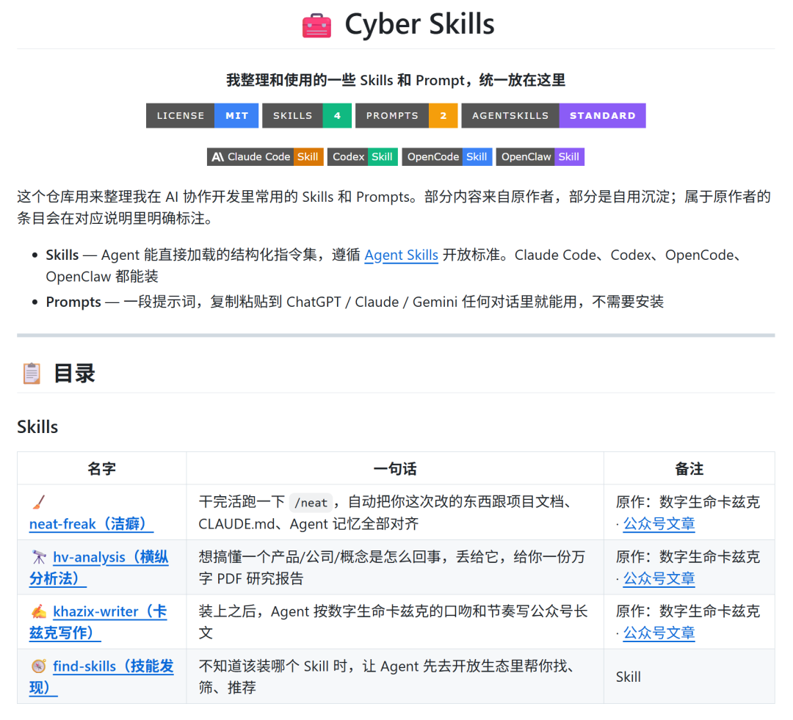Click the AGENTSKILLS STANDARD badge
This screenshot has height=720, width=793.
click(554, 116)
